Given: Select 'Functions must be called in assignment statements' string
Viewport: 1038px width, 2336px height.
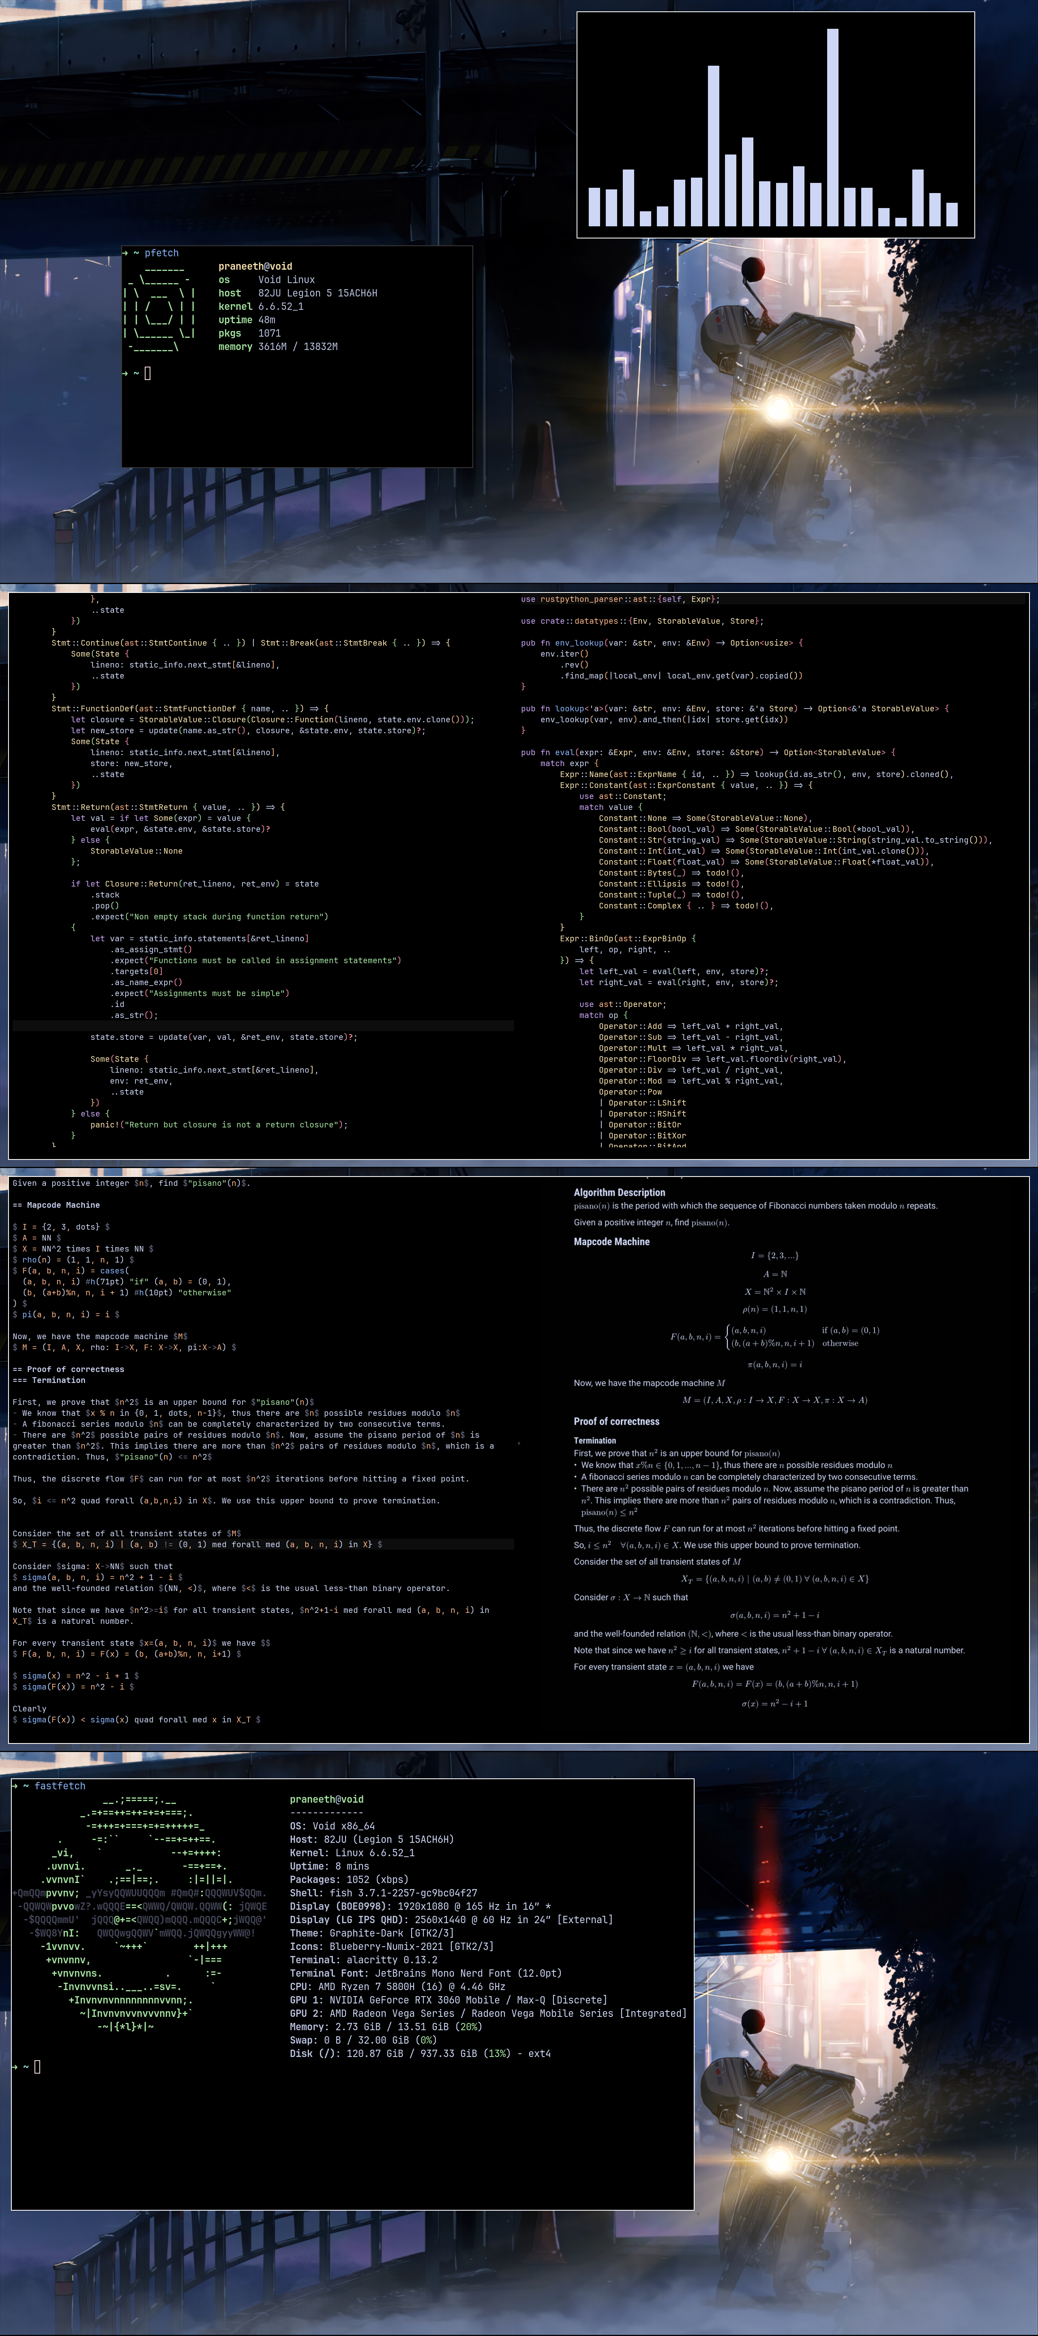Looking at the screenshot, I should click(272, 960).
